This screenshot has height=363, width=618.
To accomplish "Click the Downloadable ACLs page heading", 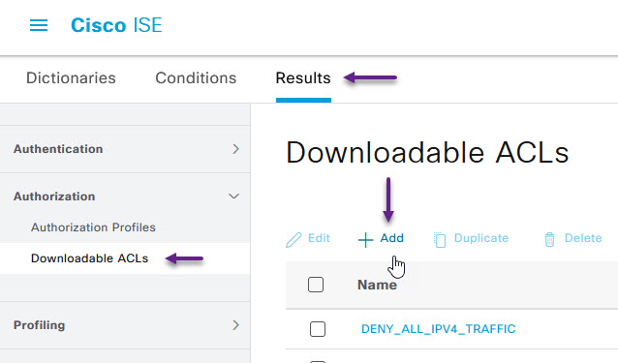I will (x=427, y=152).
